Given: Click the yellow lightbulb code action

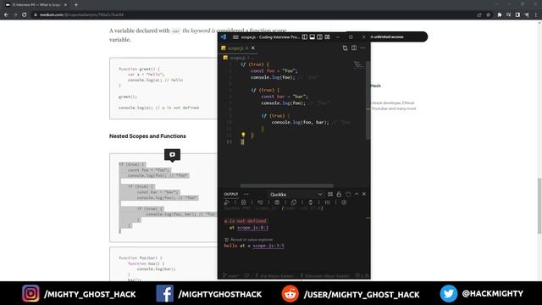Looking at the screenshot, I should [243, 135].
